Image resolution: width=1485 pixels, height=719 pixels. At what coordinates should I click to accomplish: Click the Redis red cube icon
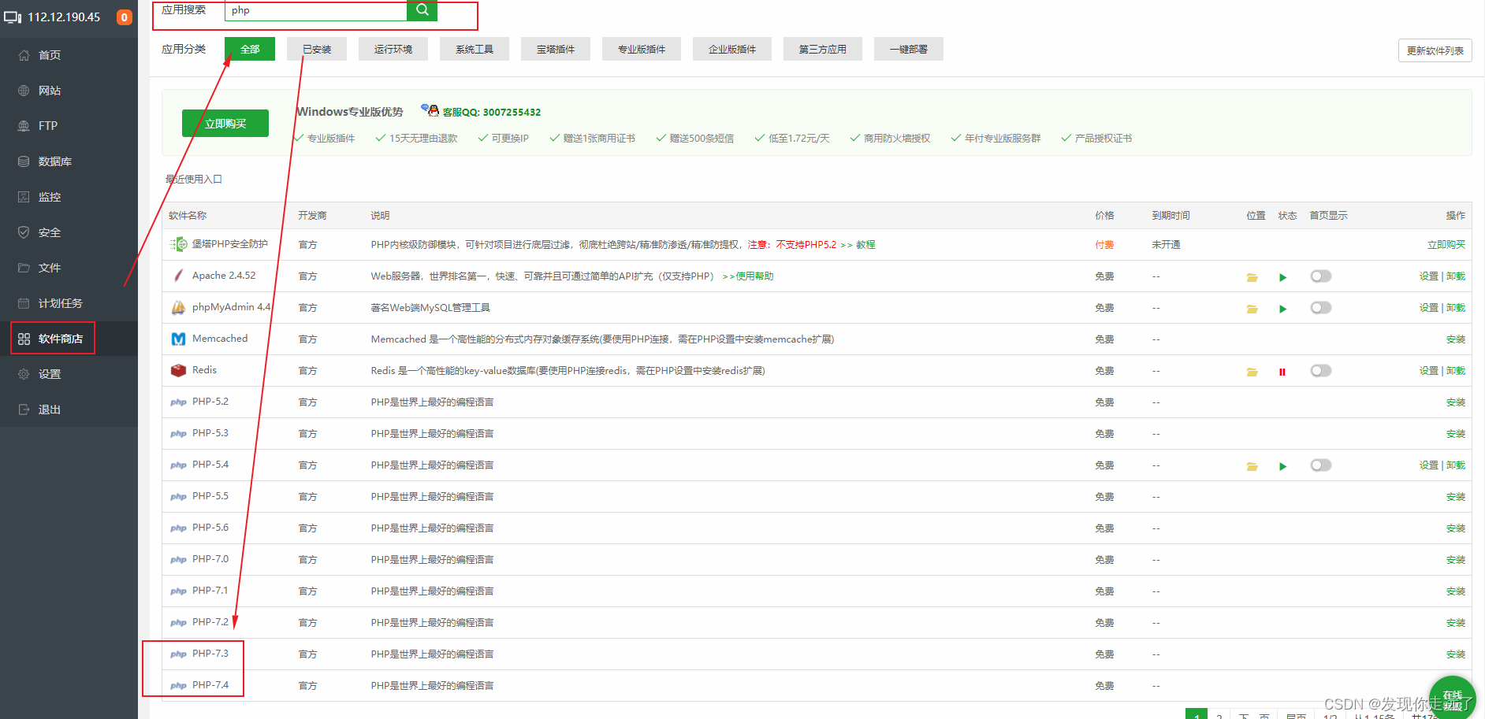pos(179,370)
